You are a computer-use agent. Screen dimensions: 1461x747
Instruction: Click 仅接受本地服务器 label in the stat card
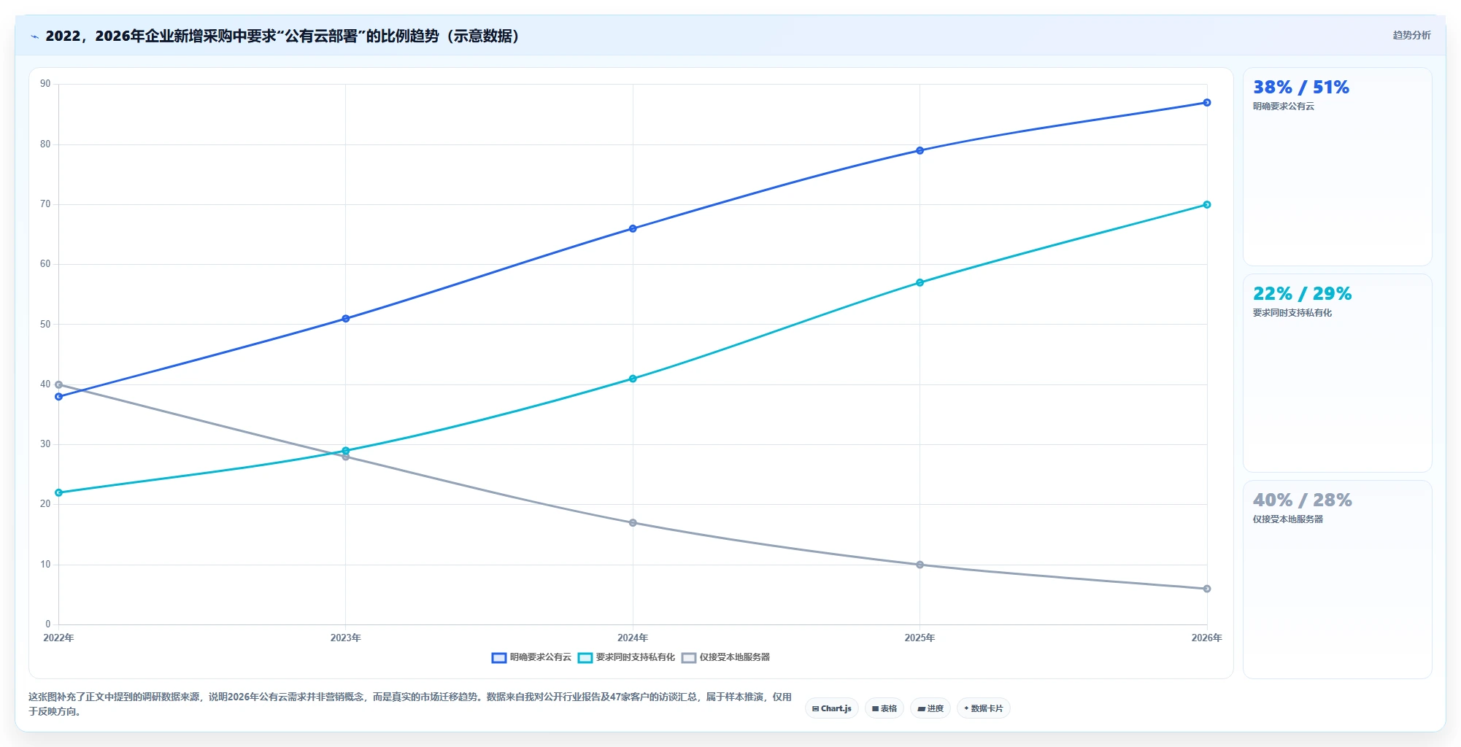[1288, 519]
